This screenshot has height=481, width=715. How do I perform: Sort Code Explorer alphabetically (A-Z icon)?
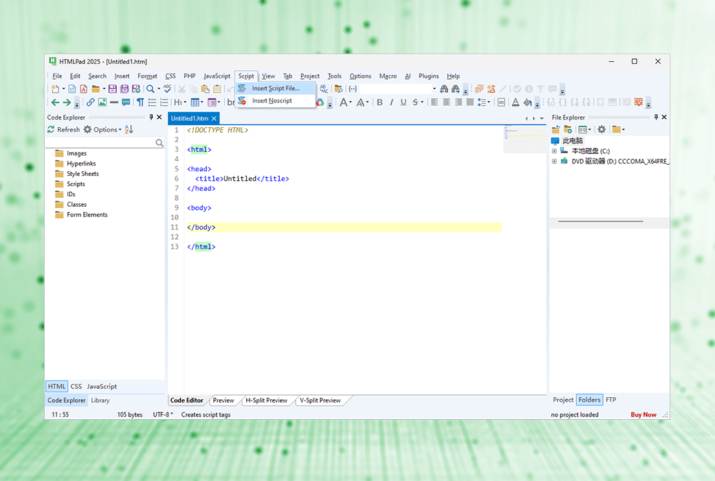pyautogui.click(x=129, y=129)
